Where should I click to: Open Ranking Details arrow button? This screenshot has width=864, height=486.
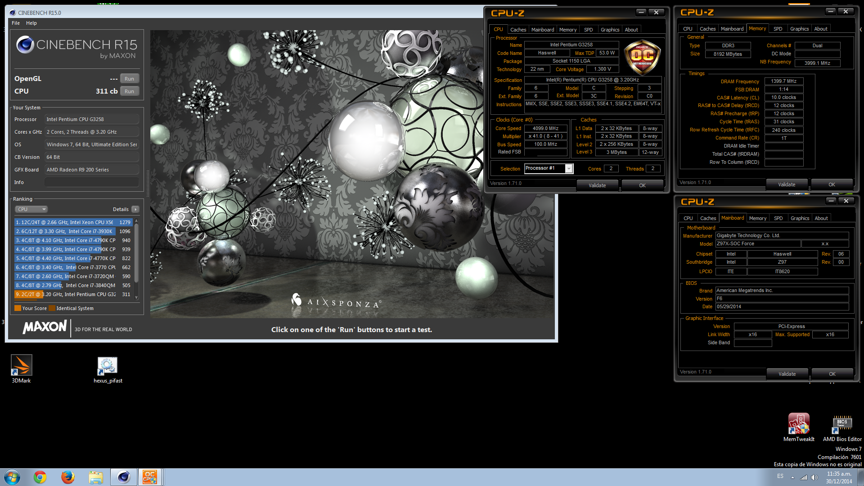(135, 209)
